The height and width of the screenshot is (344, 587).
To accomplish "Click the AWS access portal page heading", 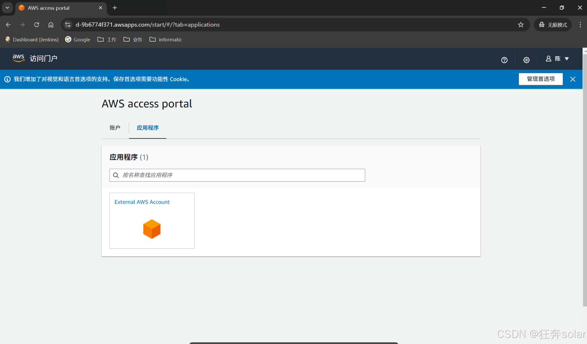I will 147,104.
